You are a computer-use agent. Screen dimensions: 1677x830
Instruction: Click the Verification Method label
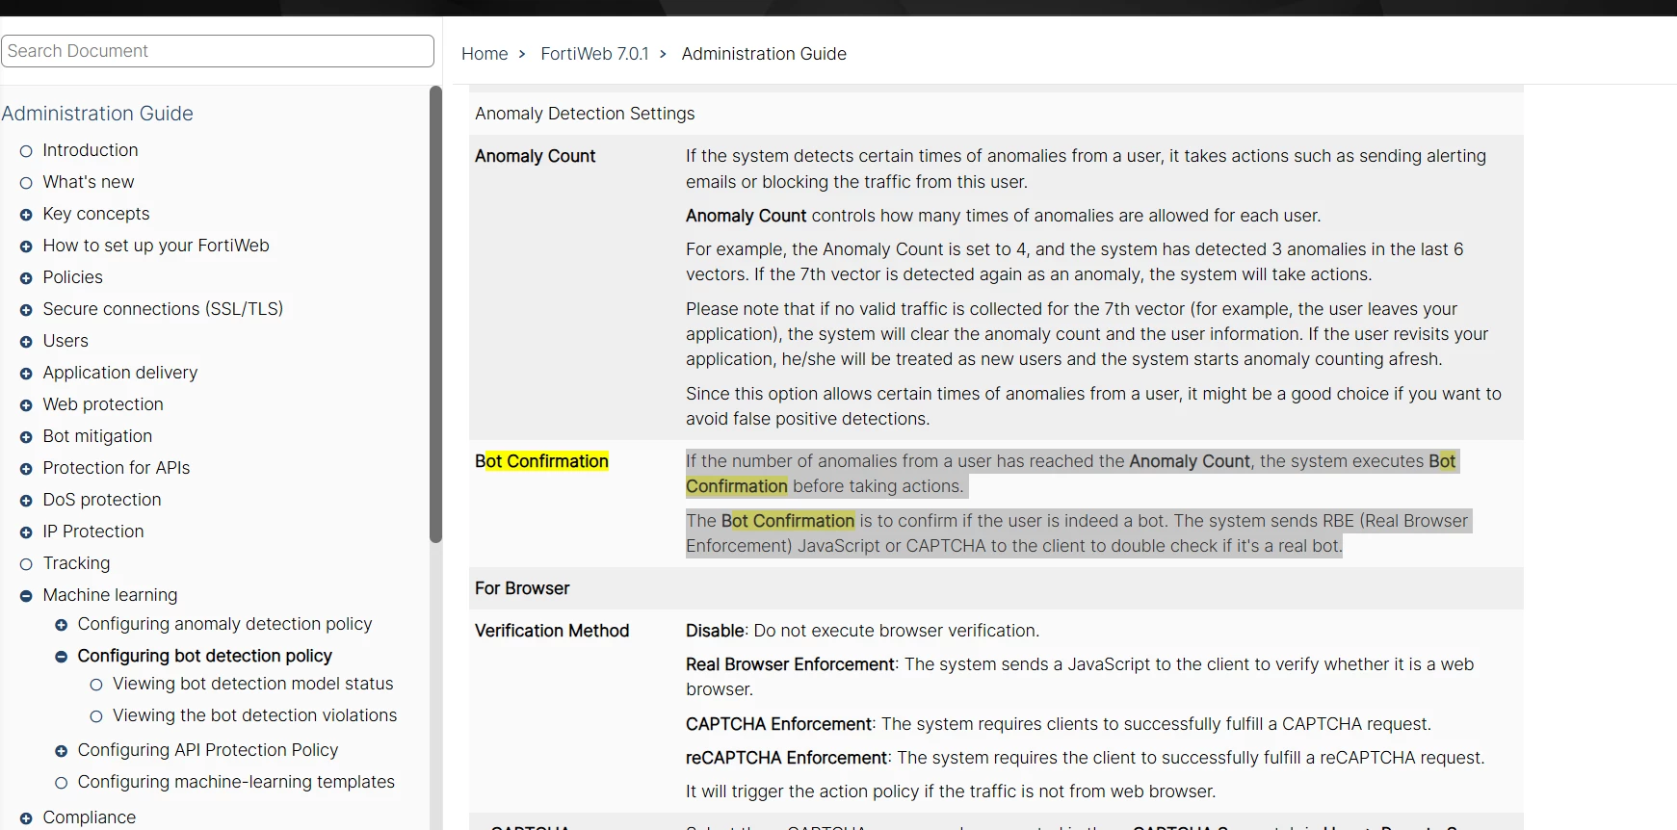pyautogui.click(x=552, y=631)
